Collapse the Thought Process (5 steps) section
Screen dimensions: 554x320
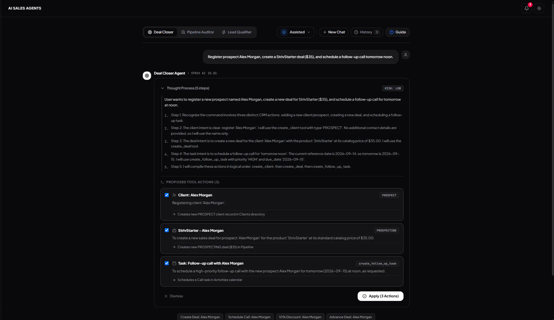pos(185,88)
